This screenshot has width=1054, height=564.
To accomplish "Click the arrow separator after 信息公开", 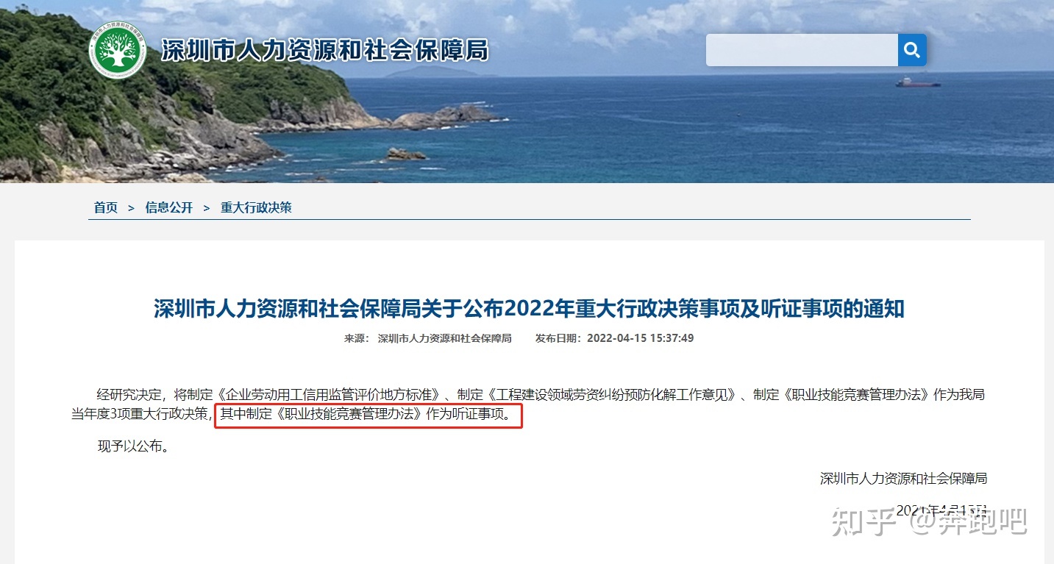I will (x=207, y=208).
